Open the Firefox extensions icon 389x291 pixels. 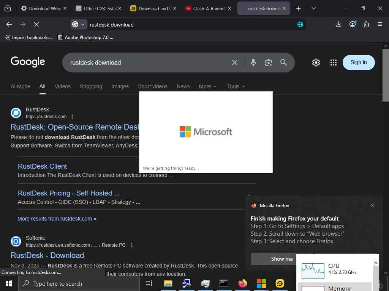[366, 24]
